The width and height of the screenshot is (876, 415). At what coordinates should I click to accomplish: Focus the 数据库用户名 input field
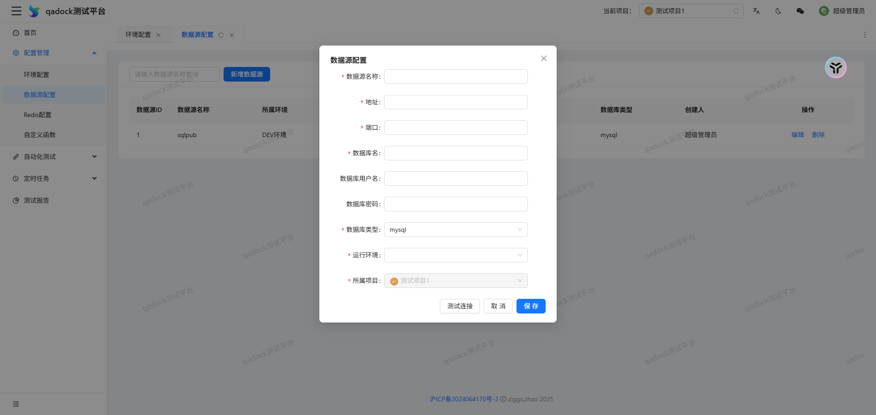pos(456,179)
